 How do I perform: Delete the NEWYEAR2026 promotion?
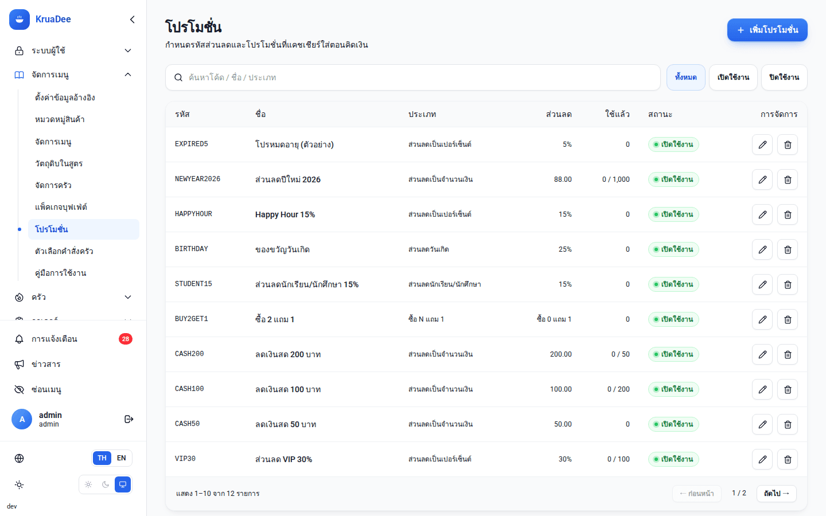pyautogui.click(x=788, y=179)
